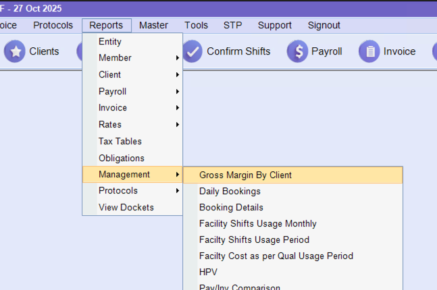Open the Protocols menu in menu bar
This screenshot has width=437, height=290.
pos(53,26)
